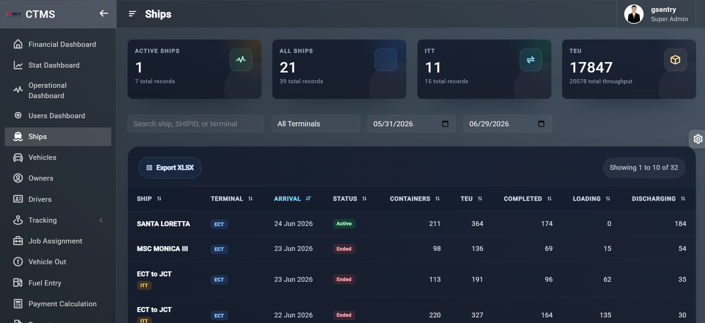Image resolution: width=705 pixels, height=323 pixels.
Task: Open calendar picker for end date 06/29/2026
Action: (541, 124)
